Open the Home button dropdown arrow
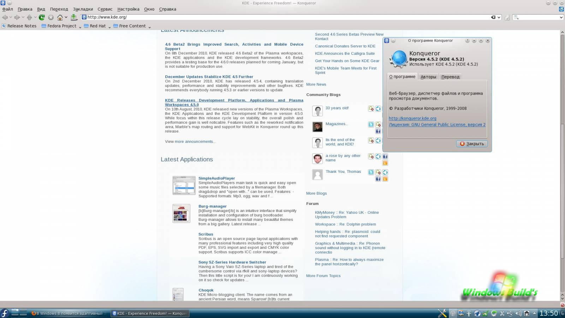This screenshot has width=565, height=318. point(66,17)
